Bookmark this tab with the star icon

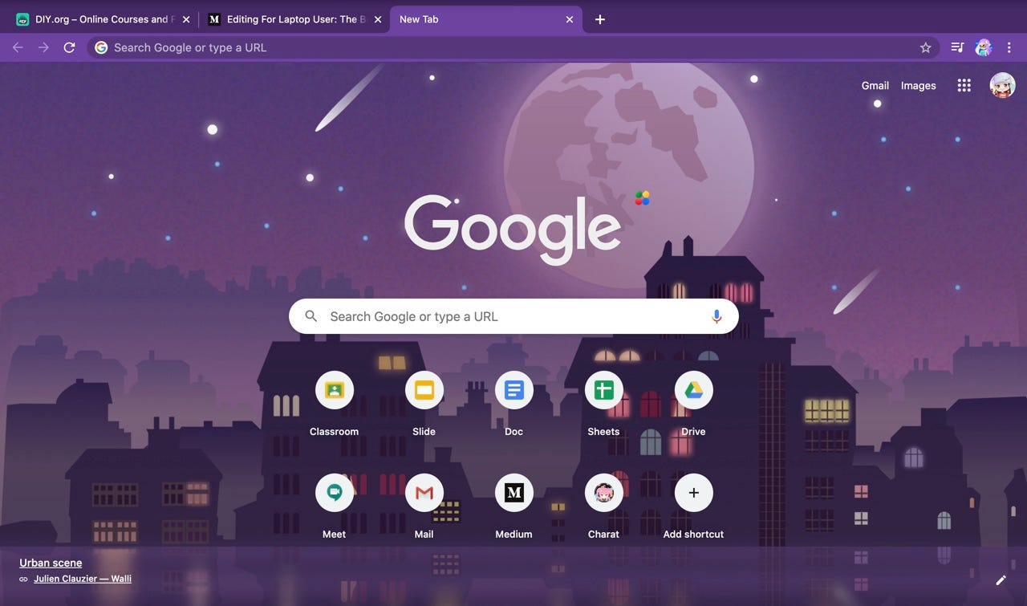click(x=925, y=47)
